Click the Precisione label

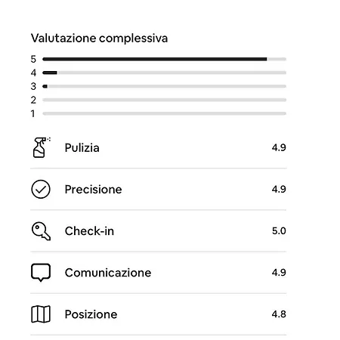tap(93, 190)
